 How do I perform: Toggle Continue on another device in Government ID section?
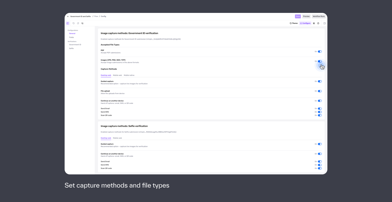320,101
